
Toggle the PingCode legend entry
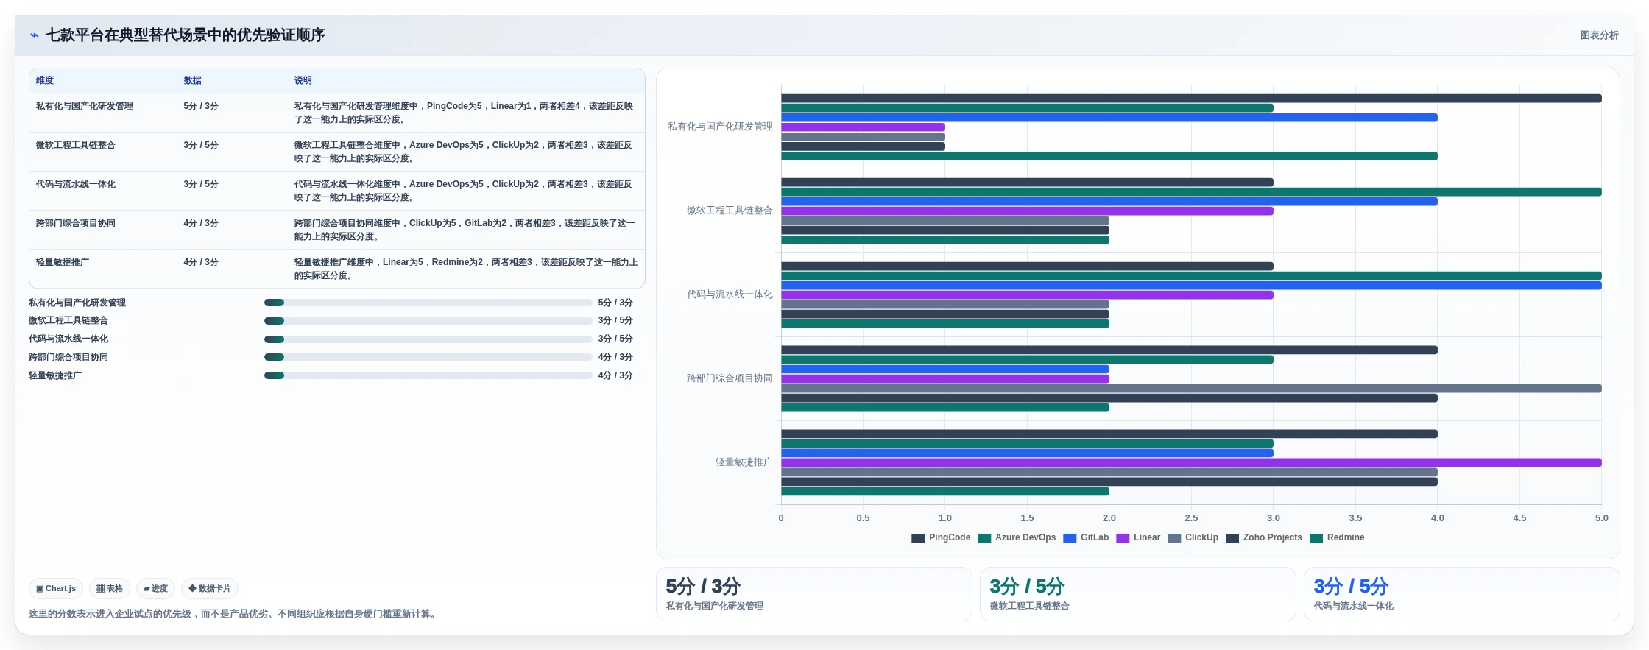(x=941, y=538)
